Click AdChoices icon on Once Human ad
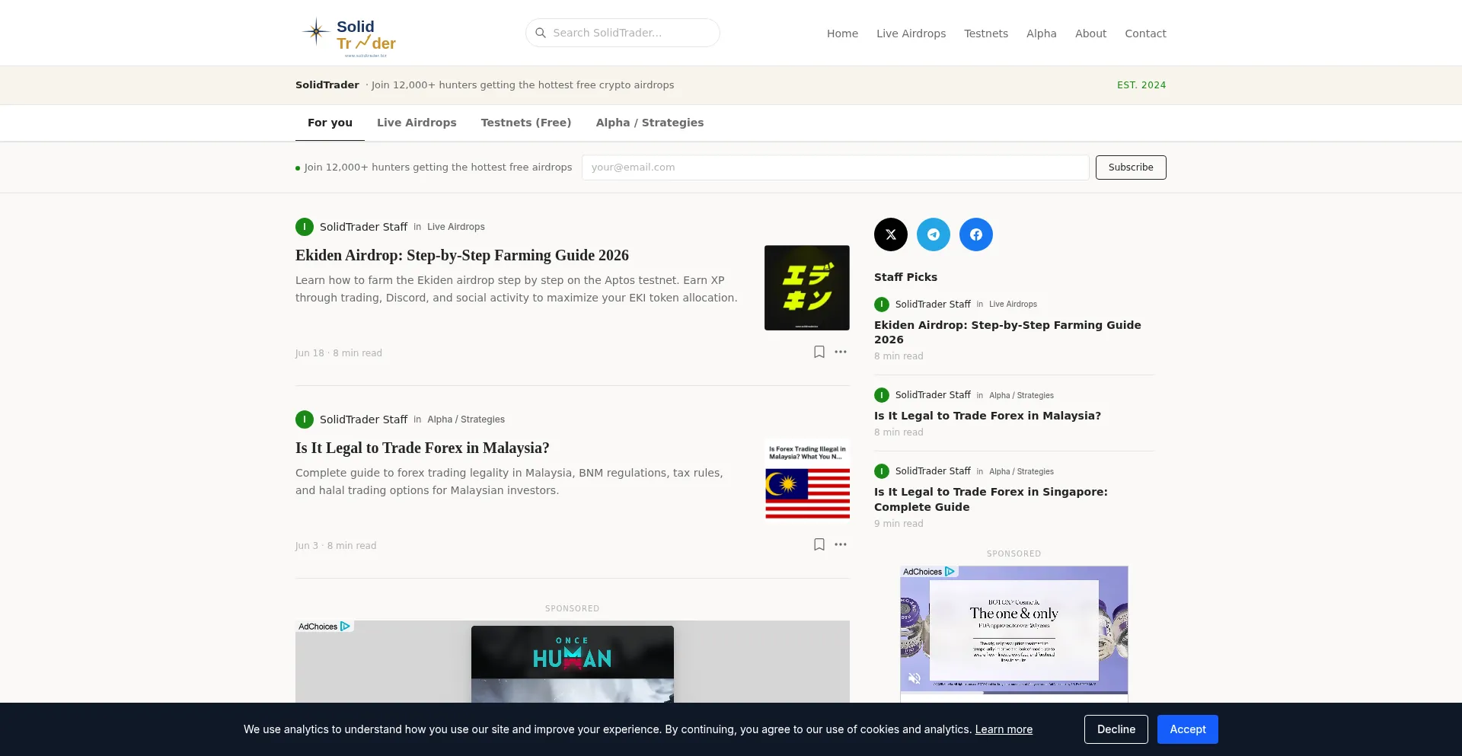Viewport: 1462px width, 756px height. (345, 627)
